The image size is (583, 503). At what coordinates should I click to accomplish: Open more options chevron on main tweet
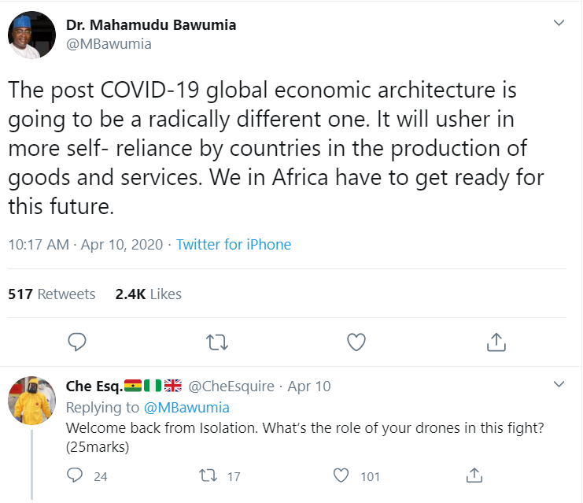point(559,23)
